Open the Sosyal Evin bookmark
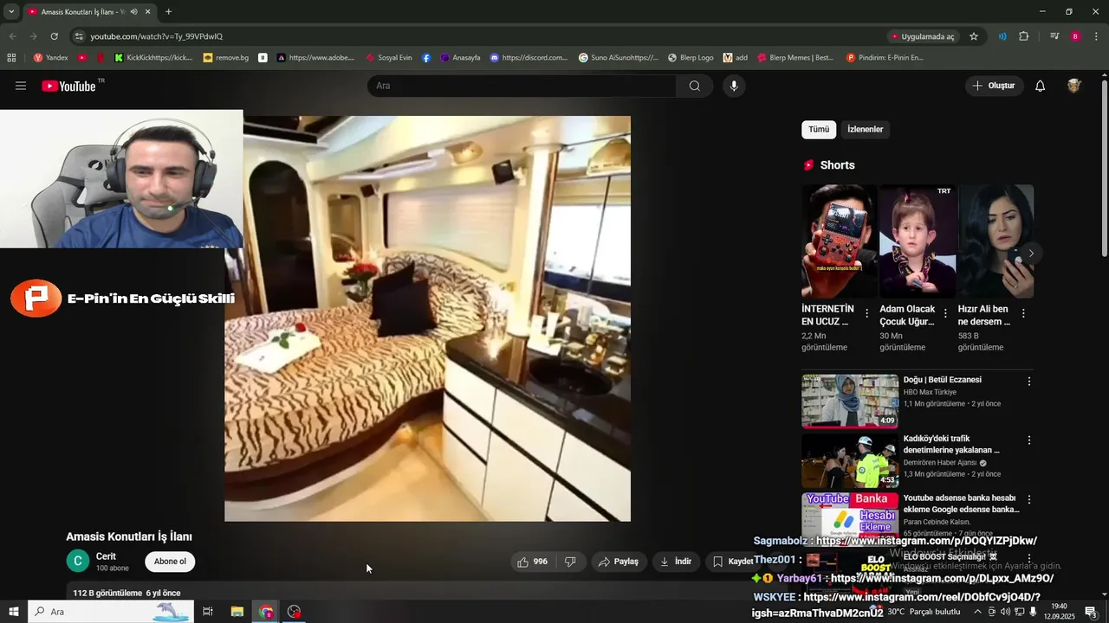 click(389, 58)
